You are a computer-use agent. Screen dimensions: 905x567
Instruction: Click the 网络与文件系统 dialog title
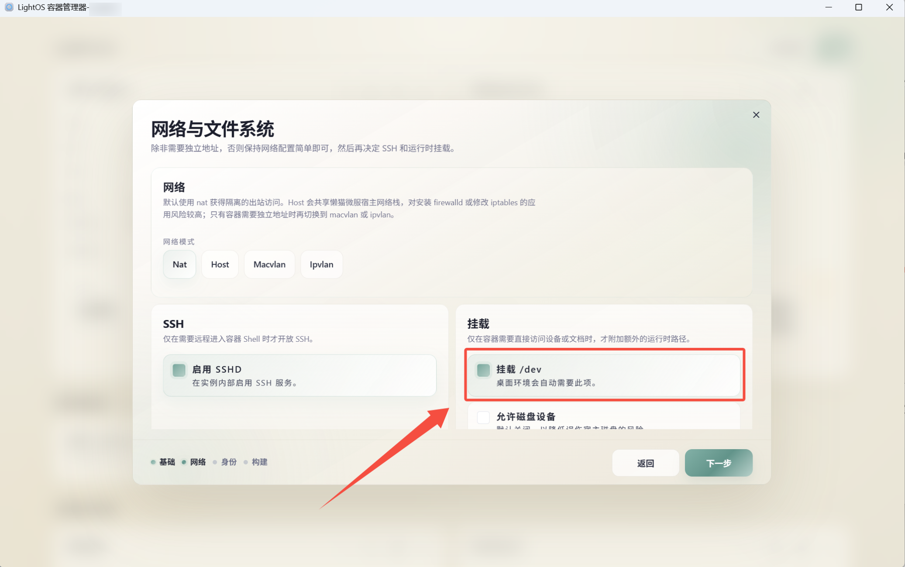point(213,129)
